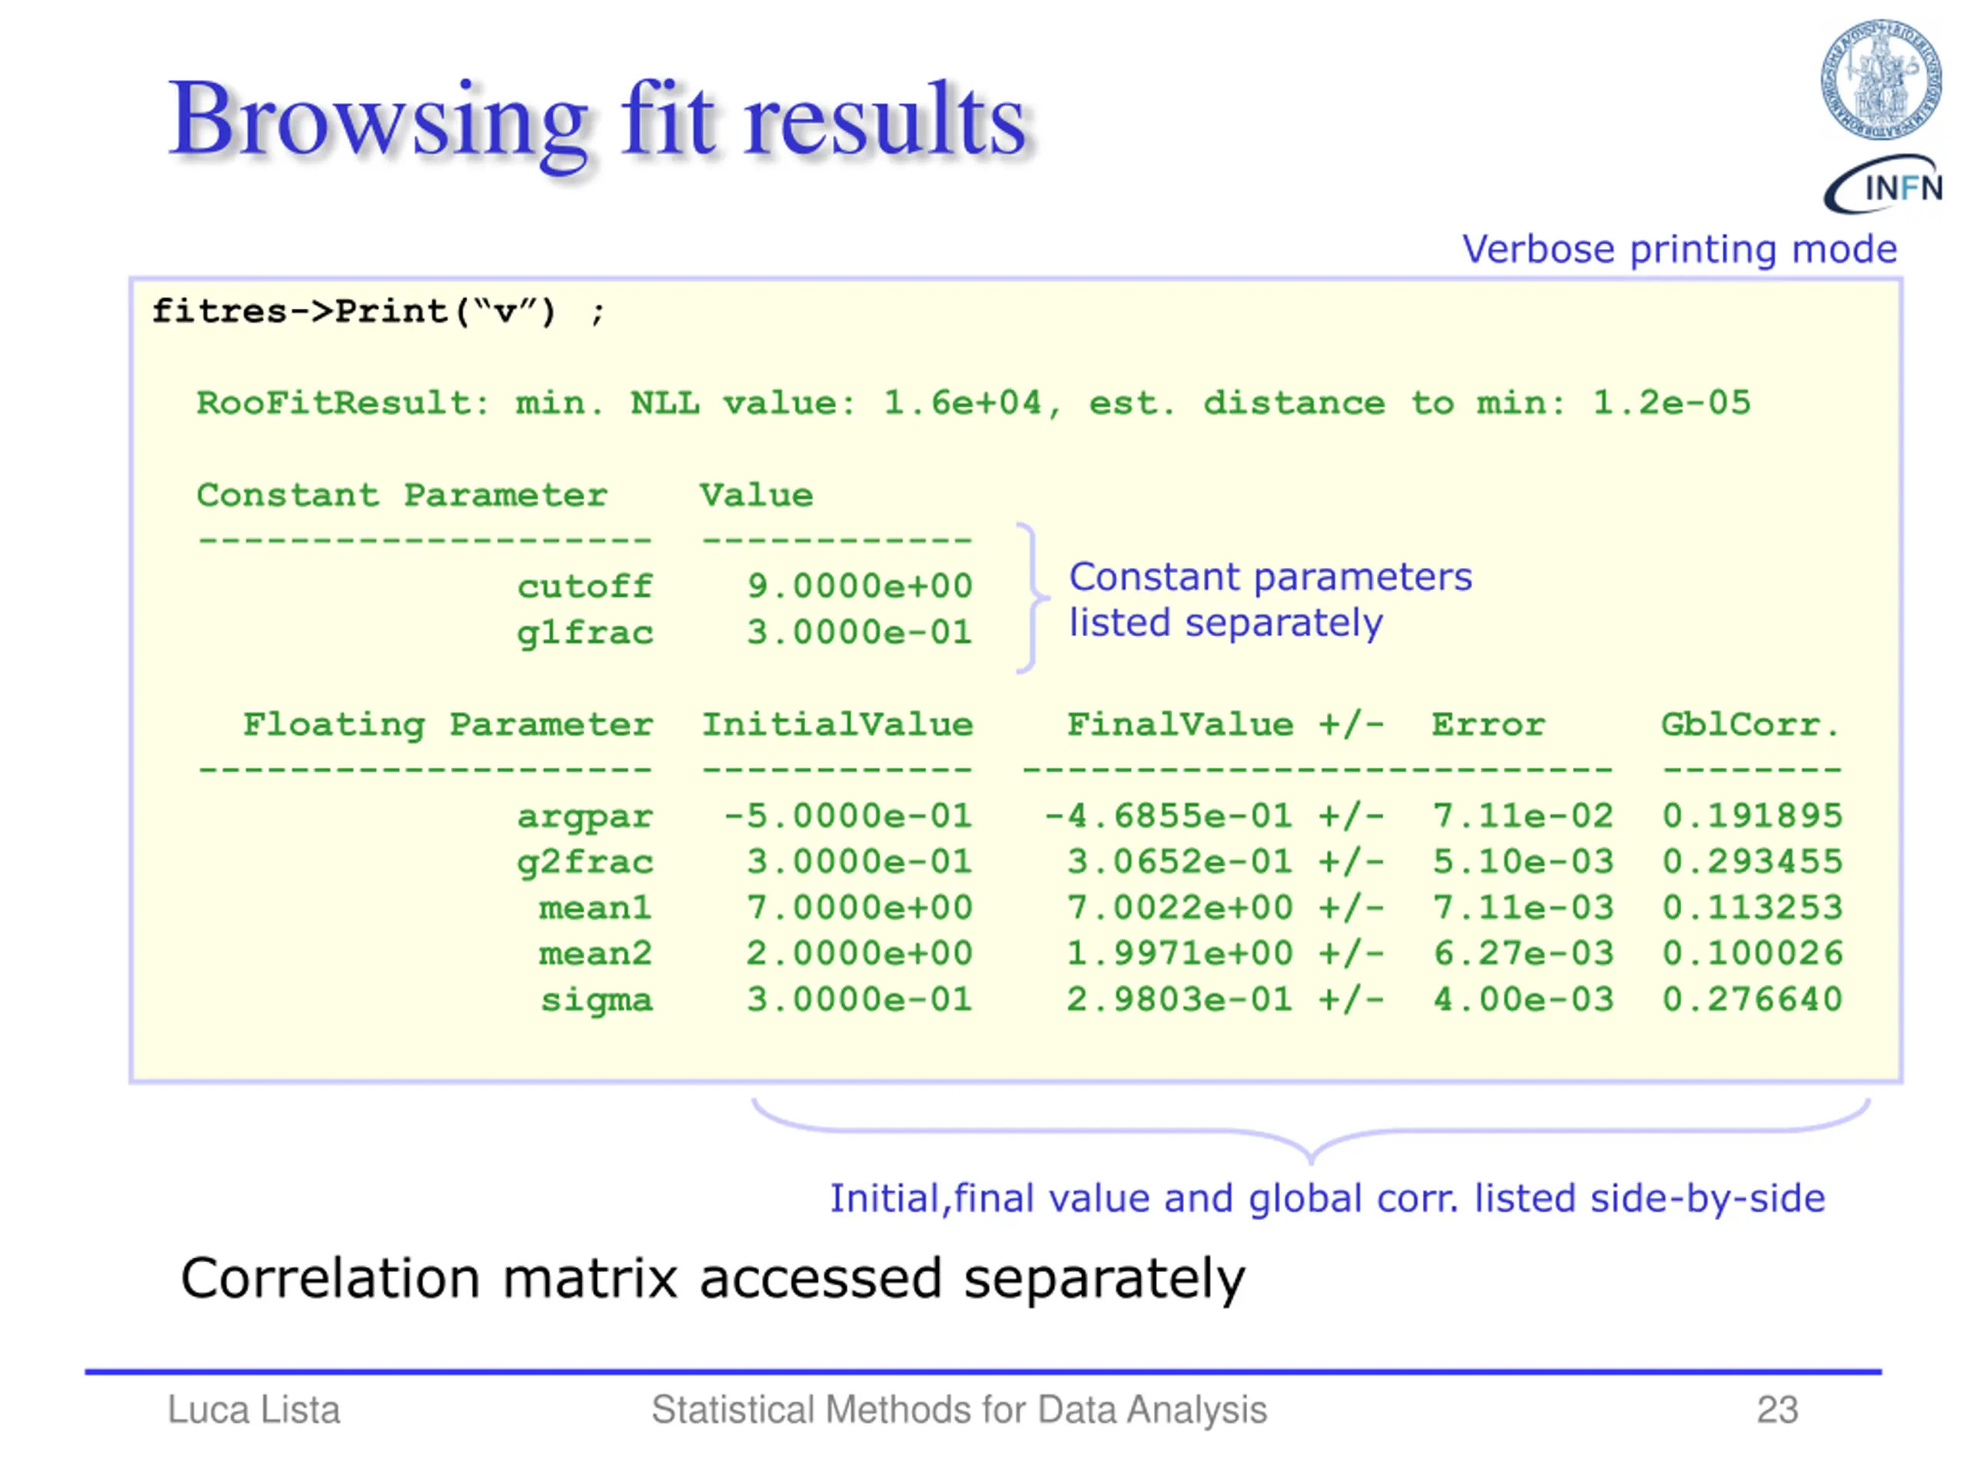Click the g1frac parameter name

[585, 632]
